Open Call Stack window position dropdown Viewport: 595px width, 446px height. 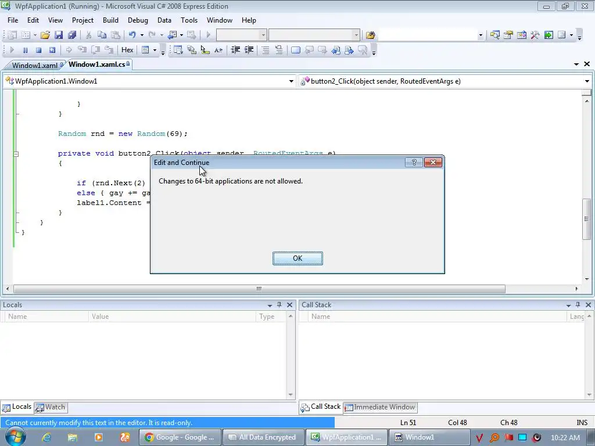[568, 305]
